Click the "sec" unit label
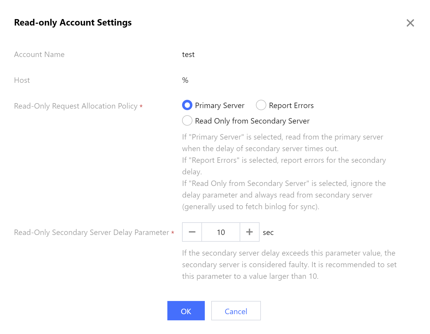 click(x=268, y=233)
